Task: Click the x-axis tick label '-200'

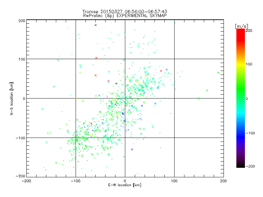Action: (26, 181)
